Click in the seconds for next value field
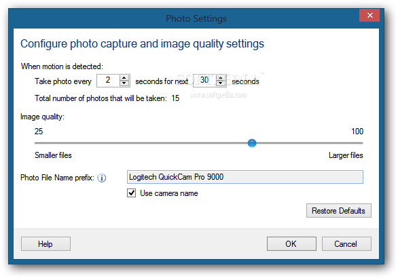The height and width of the screenshot is (278, 398). click(204, 81)
